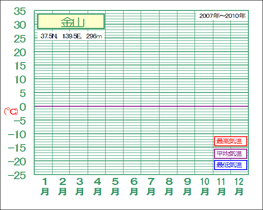Click the 37.5N, 139.5E, 296m coordinates text
Image resolution: width=263 pixels, height=210 pixels.
click(71, 36)
